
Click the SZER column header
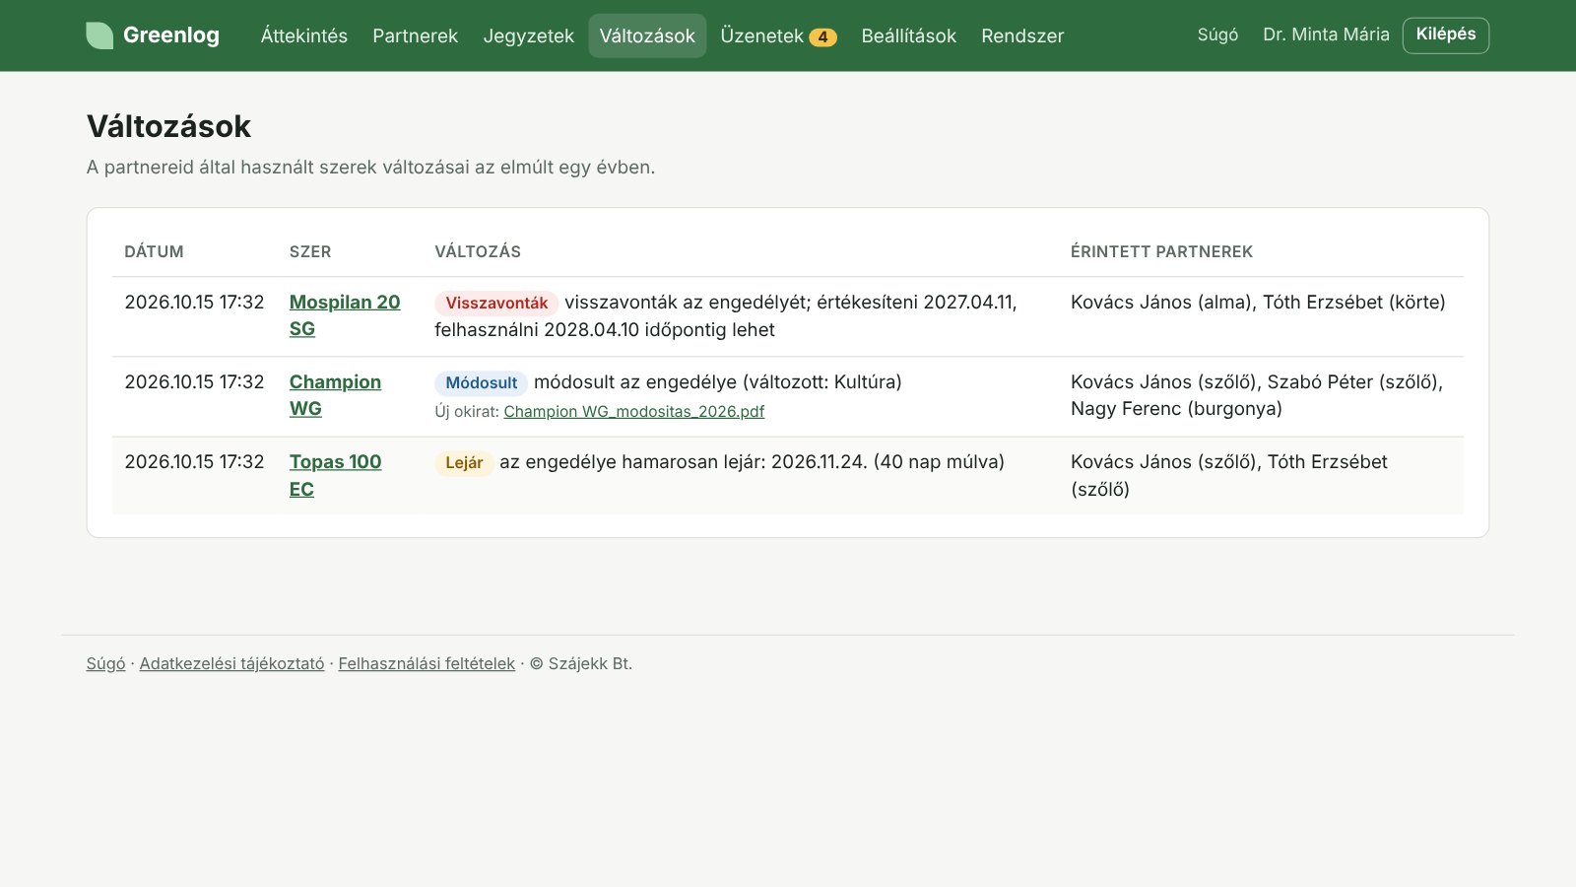tap(310, 251)
